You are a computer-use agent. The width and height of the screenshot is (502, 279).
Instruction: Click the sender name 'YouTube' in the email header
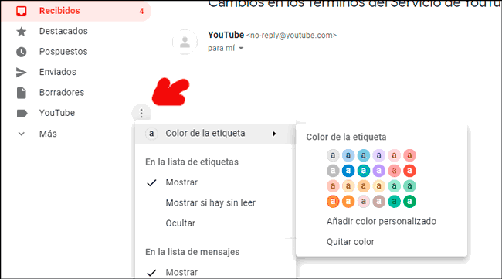[x=226, y=35]
